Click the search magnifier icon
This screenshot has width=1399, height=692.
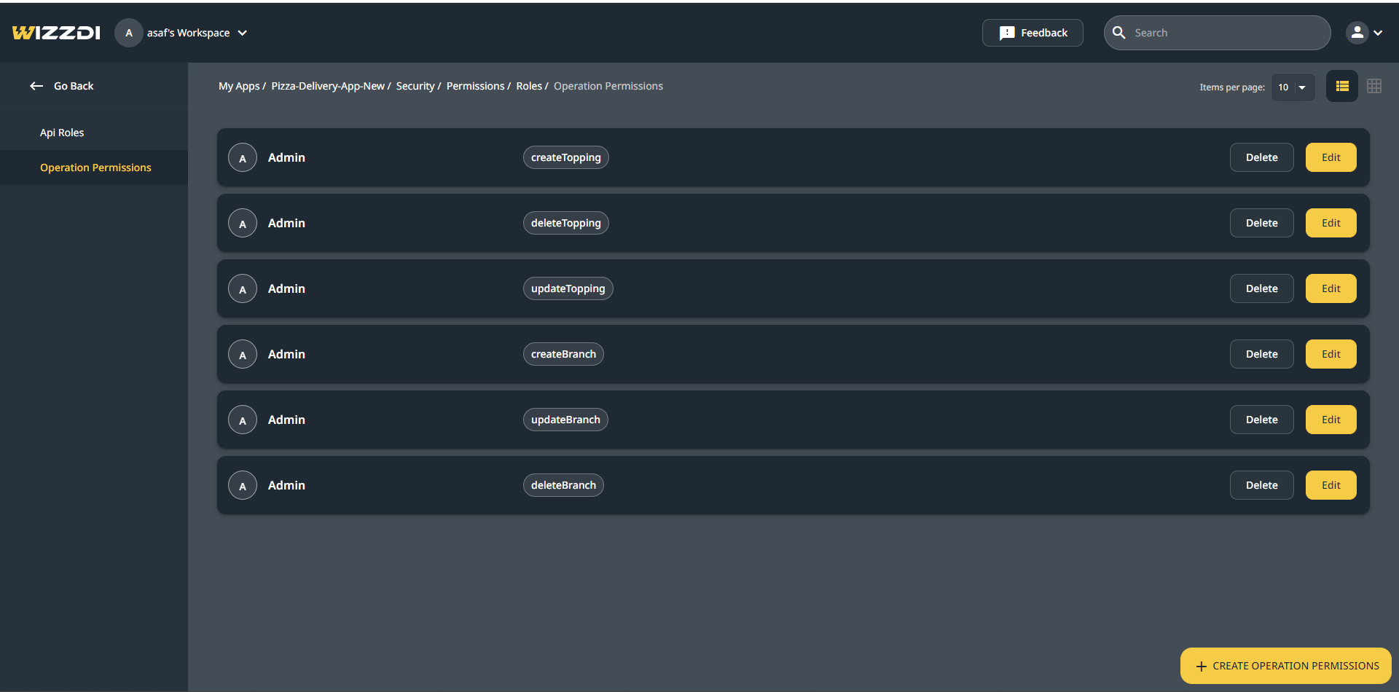pyautogui.click(x=1119, y=33)
